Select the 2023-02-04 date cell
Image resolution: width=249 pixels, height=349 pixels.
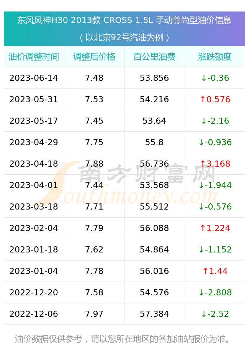[34, 228]
